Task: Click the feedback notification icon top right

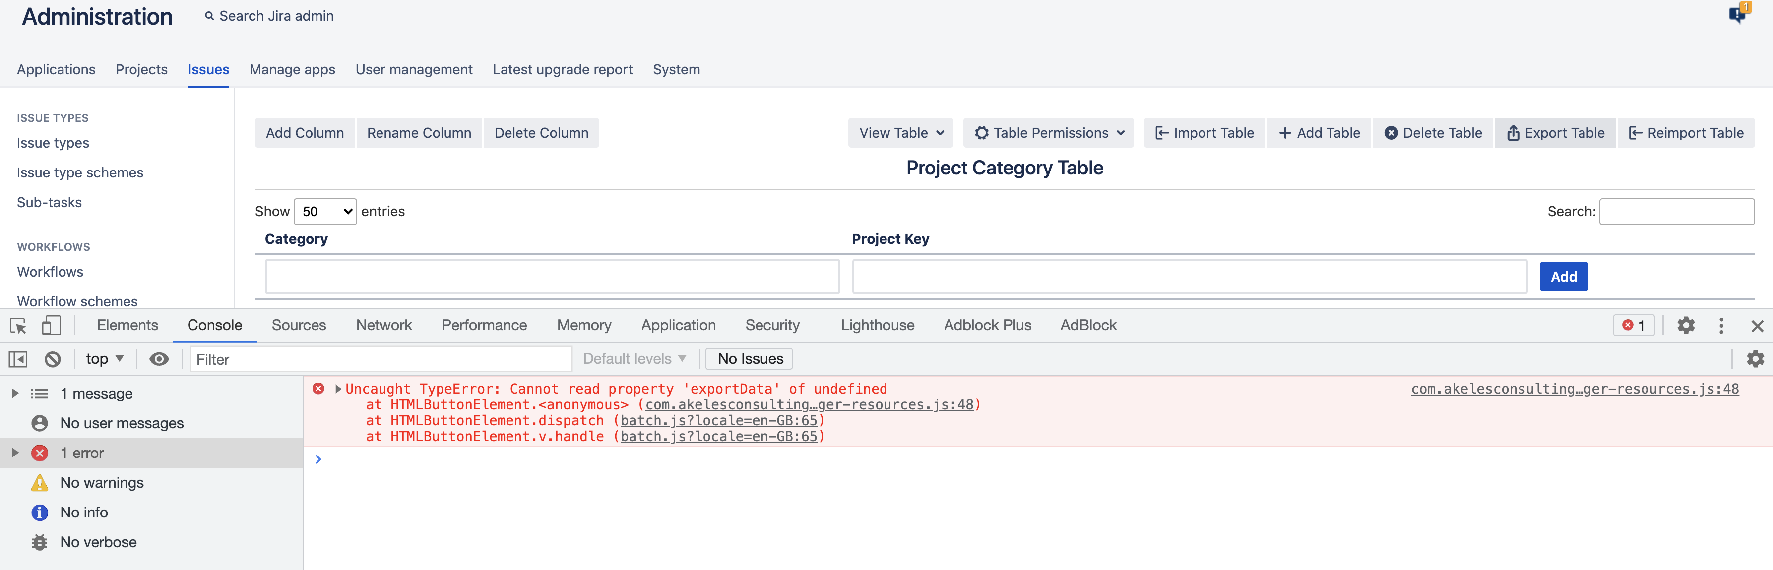Action: pyautogui.click(x=1738, y=14)
